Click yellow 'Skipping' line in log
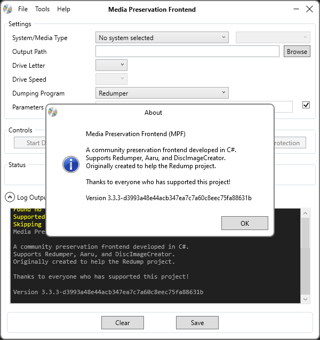Screen dimensions: 320x340 point(27,224)
